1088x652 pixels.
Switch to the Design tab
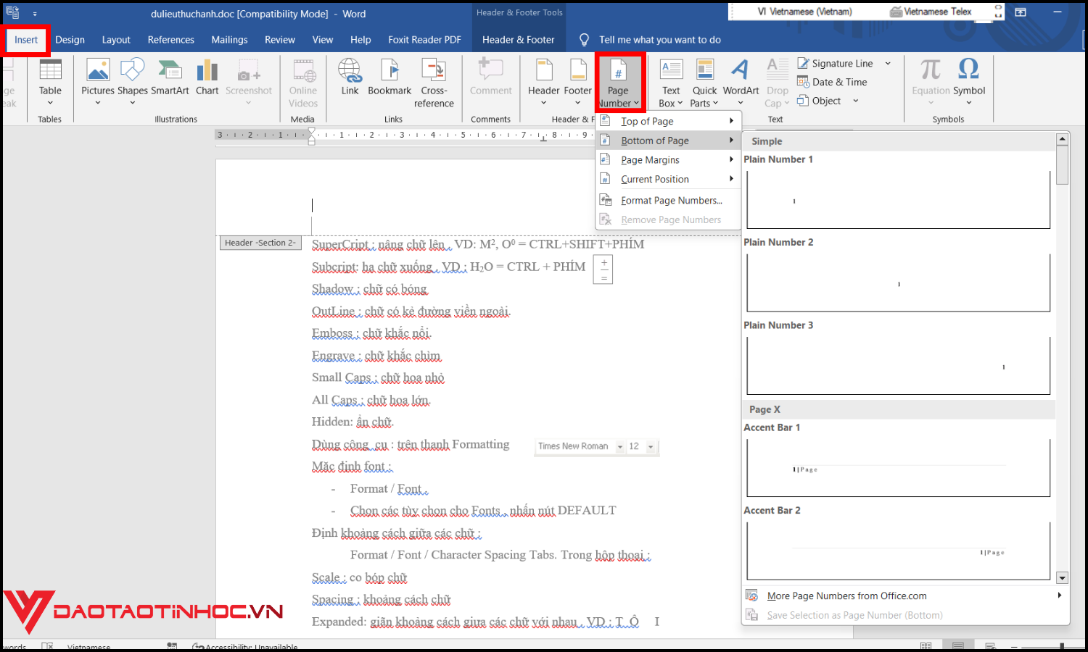click(70, 40)
